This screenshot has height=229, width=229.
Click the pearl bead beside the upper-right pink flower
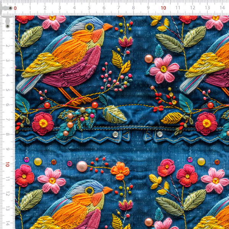point(148,59)
